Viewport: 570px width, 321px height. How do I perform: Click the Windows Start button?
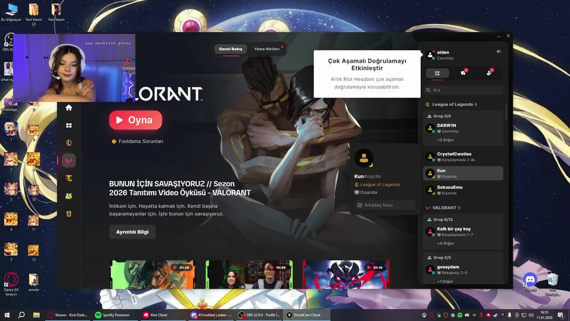pyautogui.click(x=7, y=315)
